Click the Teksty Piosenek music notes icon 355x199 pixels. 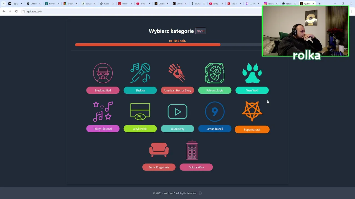[x=103, y=111]
